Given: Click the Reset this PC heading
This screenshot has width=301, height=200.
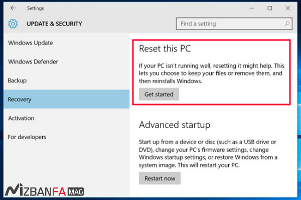Looking at the screenshot, I should tap(165, 49).
